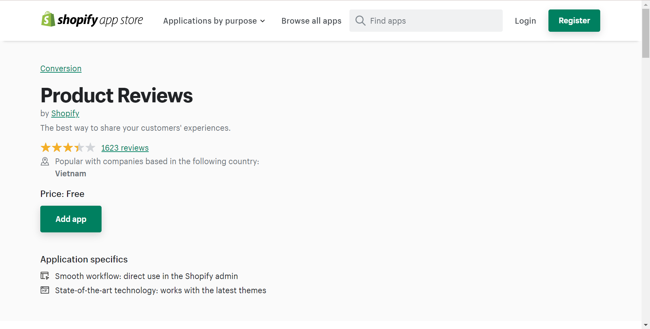Click the Shopify bag logo icon
This screenshot has width=650, height=329.
point(48,19)
